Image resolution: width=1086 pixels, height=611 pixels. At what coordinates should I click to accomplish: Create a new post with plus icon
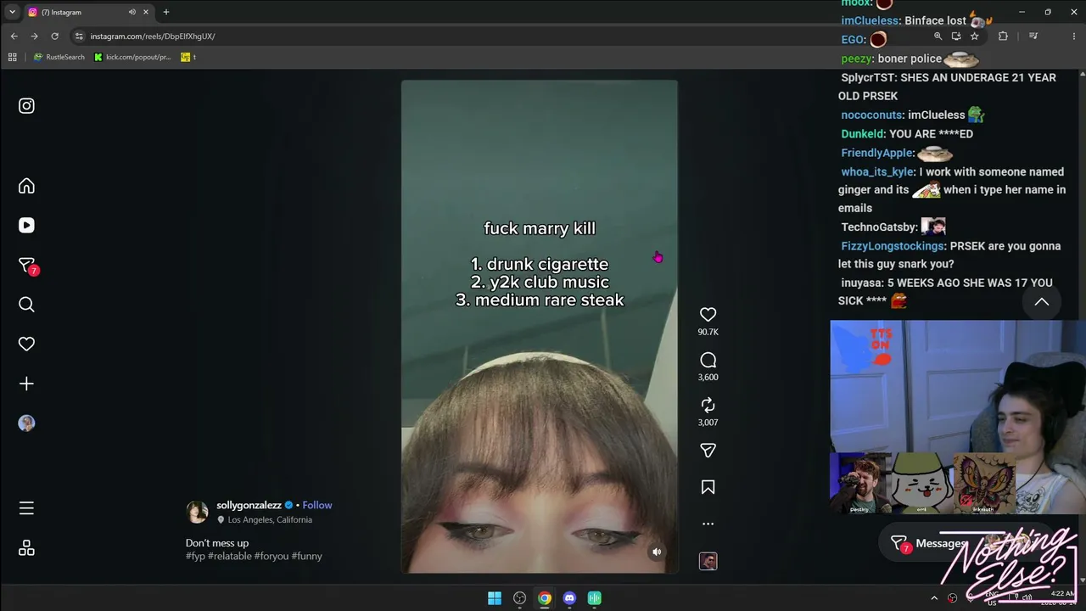[26, 384]
